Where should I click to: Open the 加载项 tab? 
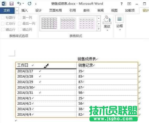(130, 10)
